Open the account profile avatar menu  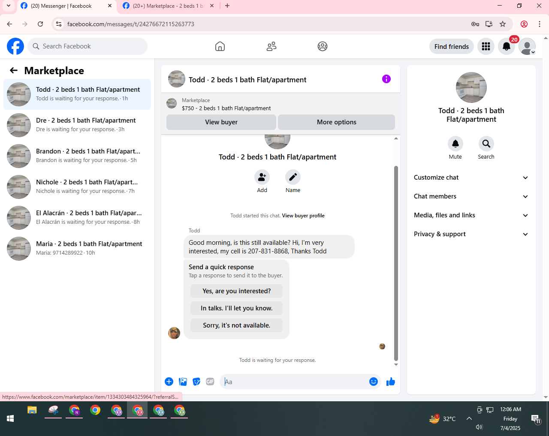(x=527, y=46)
